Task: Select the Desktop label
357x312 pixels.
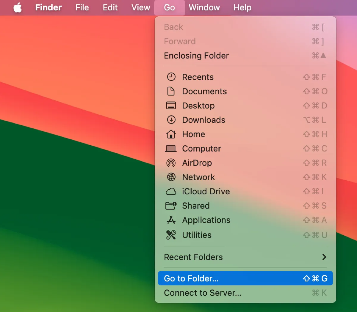Action: click(x=198, y=105)
